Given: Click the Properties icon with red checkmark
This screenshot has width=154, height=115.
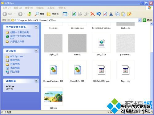Looking at the screenshot, I should [105, 14].
